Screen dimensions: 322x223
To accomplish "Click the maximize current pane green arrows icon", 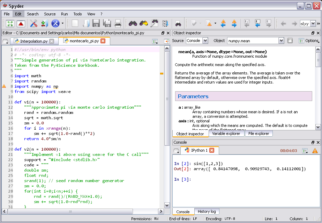I will click(10, 24).
